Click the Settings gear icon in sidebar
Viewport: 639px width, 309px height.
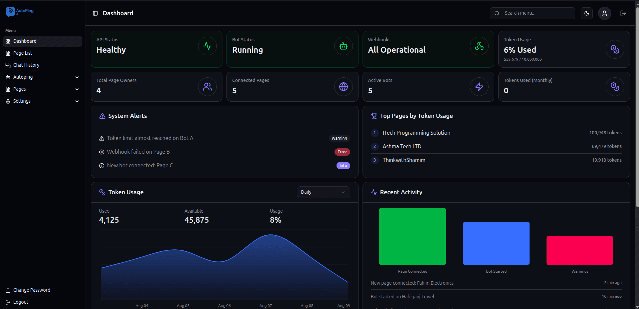[x=8, y=101]
